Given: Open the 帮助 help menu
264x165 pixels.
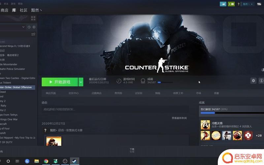Looking at the screenshot, I should [x=20, y=4].
